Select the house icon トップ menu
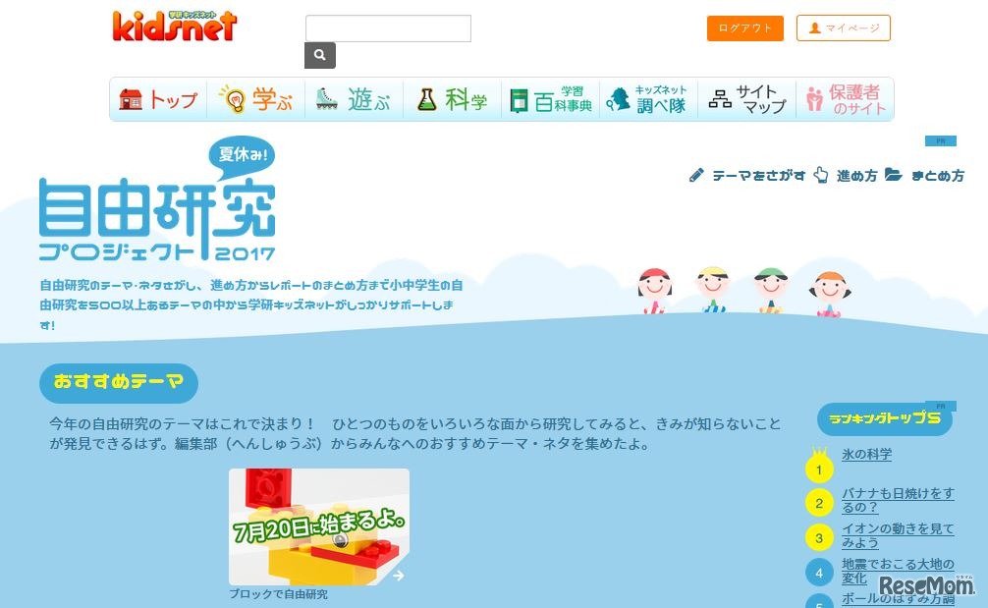This screenshot has width=988, height=608. (x=158, y=99)
